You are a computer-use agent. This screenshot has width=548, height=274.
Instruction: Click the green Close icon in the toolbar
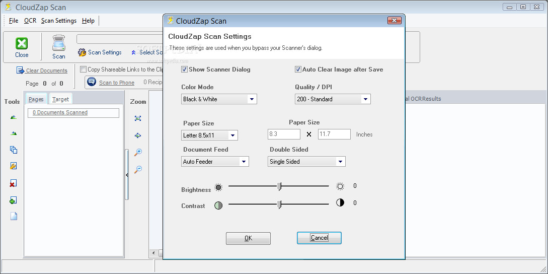coord(22,44)
